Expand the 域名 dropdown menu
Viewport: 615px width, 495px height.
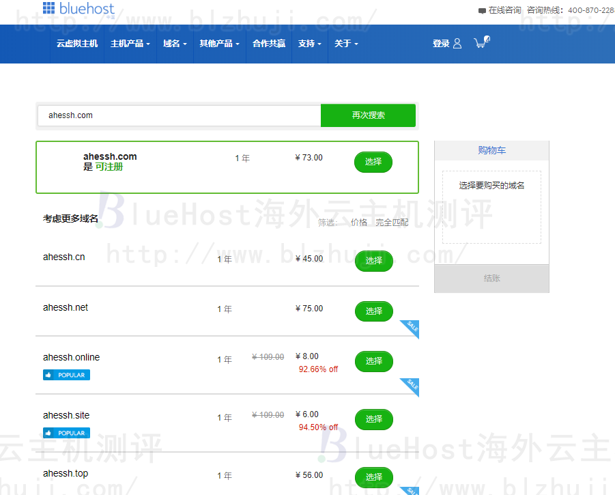point(175,44)
